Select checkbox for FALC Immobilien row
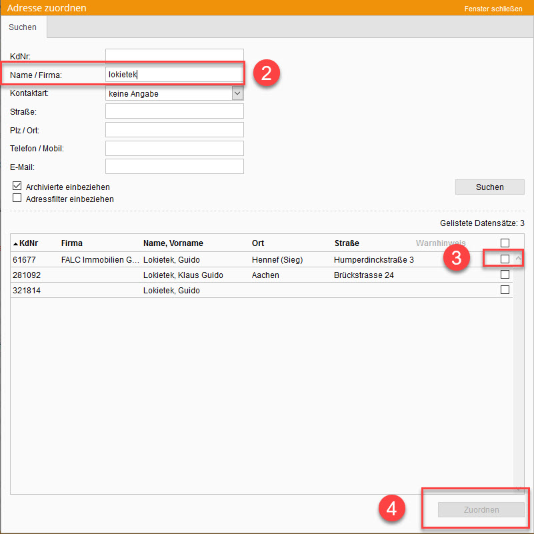The width and height of the screenshot is (534, 534). [x=505, y=259]
